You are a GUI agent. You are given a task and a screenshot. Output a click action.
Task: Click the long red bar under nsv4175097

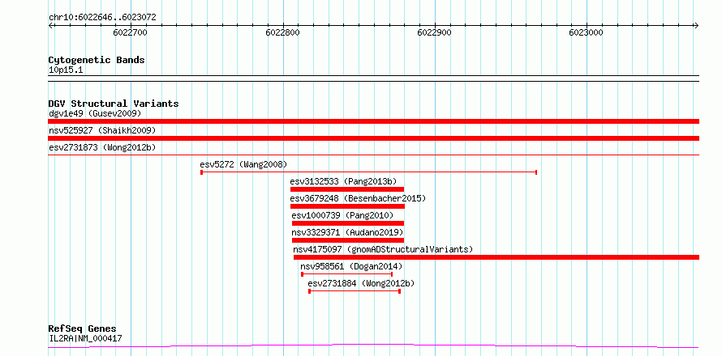[496, 257]
